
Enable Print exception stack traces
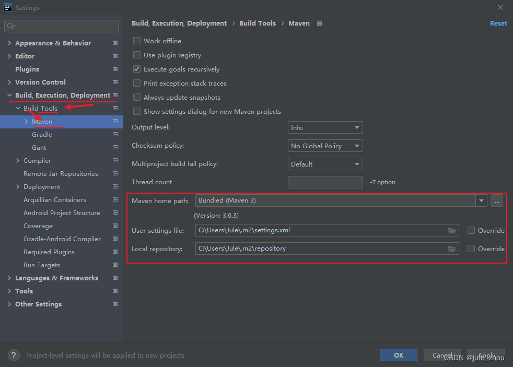point(137,83)
